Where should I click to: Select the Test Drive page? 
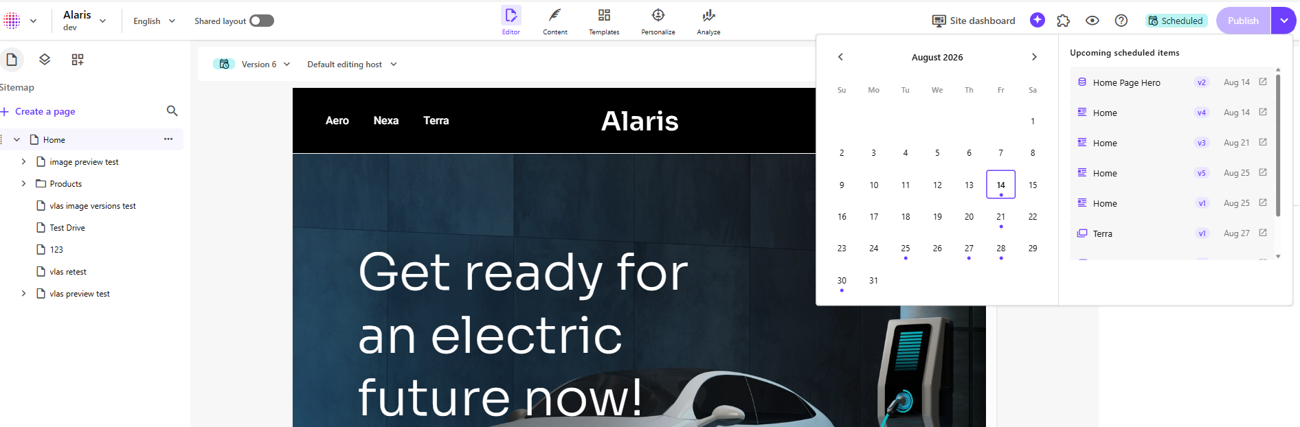coord(67,228)
